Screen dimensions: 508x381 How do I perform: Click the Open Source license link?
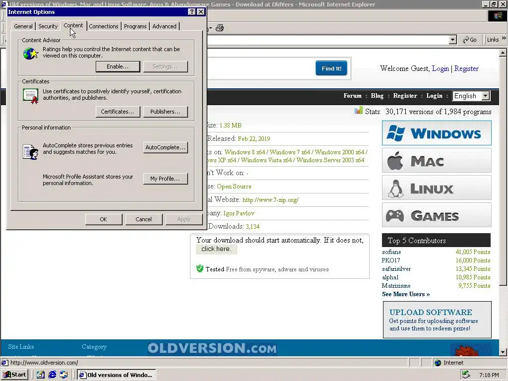234,187
